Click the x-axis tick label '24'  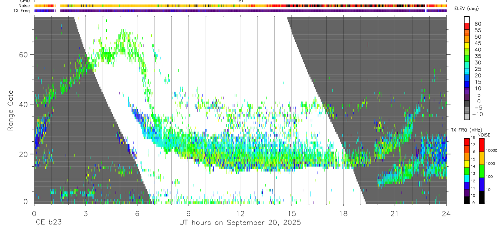coord(446,213)
